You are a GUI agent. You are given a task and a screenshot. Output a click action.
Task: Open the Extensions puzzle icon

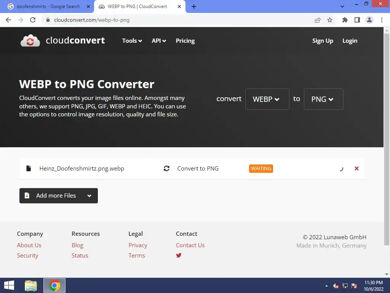pyautogui.click(x=345, y=20)
